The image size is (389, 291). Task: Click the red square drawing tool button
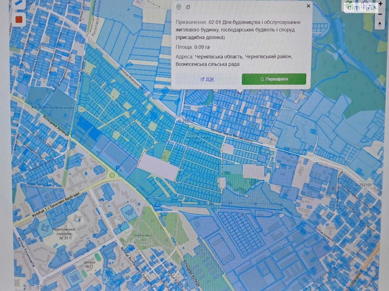pyautogui.click(x=19, y=19)
